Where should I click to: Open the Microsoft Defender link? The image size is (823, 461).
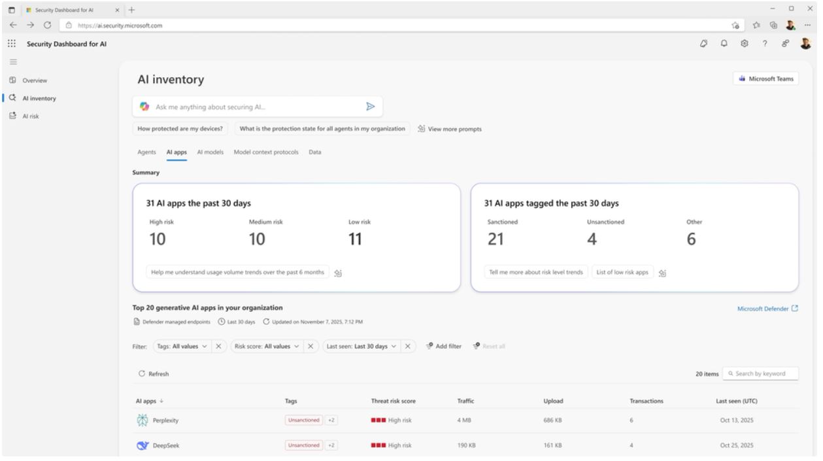(763, 308)
